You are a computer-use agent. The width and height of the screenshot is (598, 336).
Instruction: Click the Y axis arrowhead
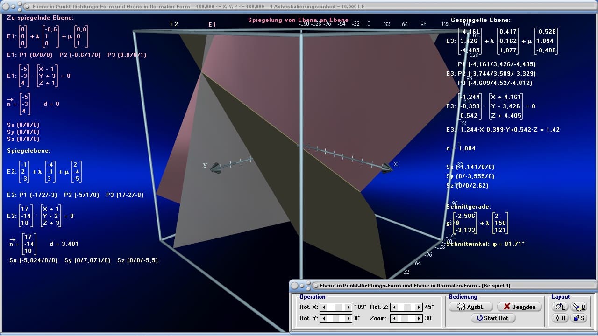coord(216,168)
